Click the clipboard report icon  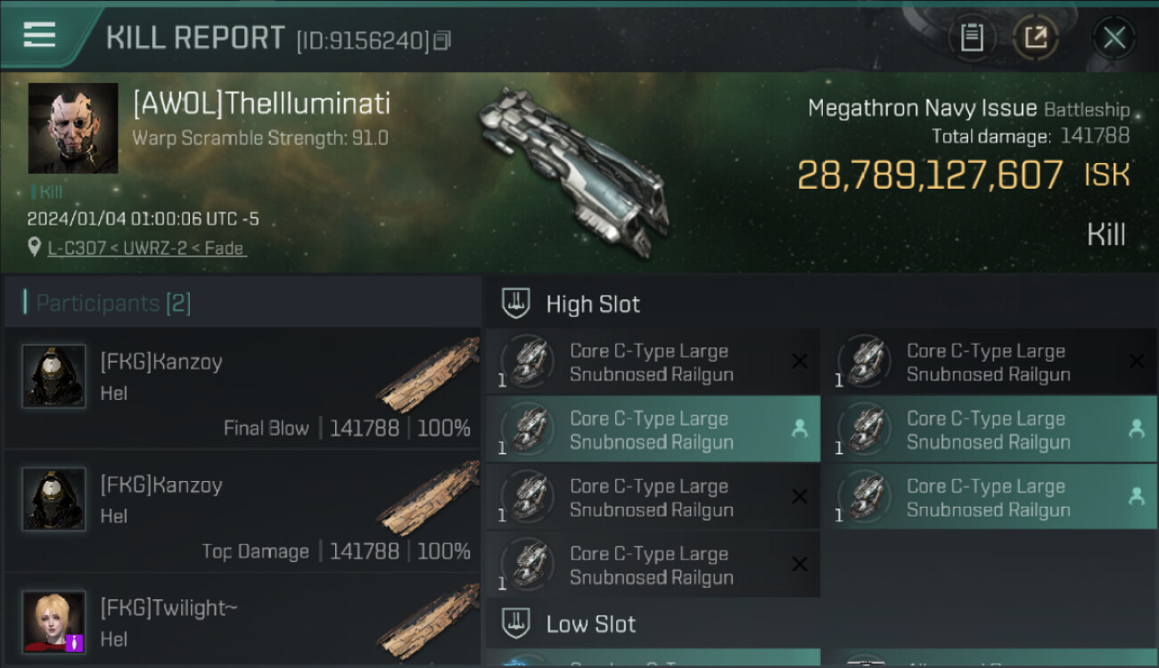[x=971, y=37]
